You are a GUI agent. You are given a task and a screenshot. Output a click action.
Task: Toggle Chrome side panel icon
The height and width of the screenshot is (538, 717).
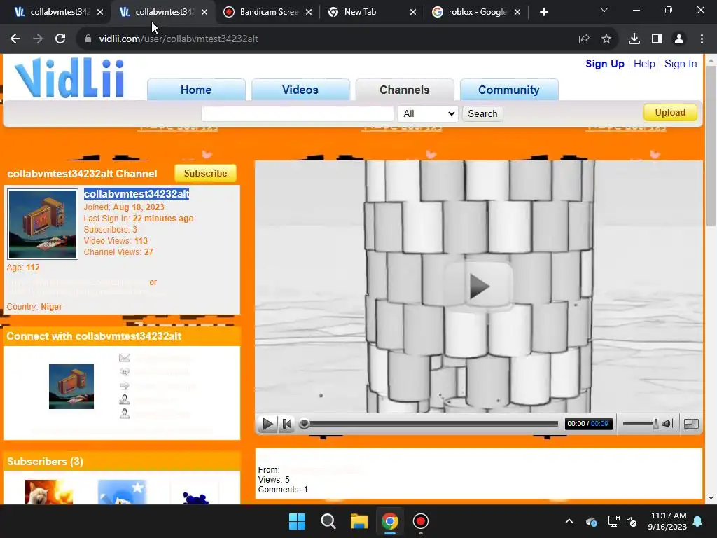657,39
